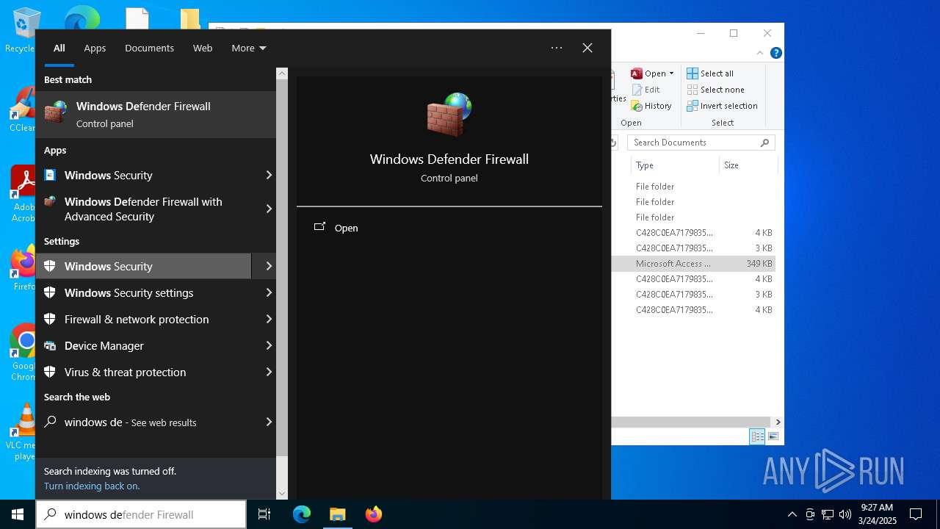
Task: Open Windows Defender Firewall best match result
Action: pos(156,115)
